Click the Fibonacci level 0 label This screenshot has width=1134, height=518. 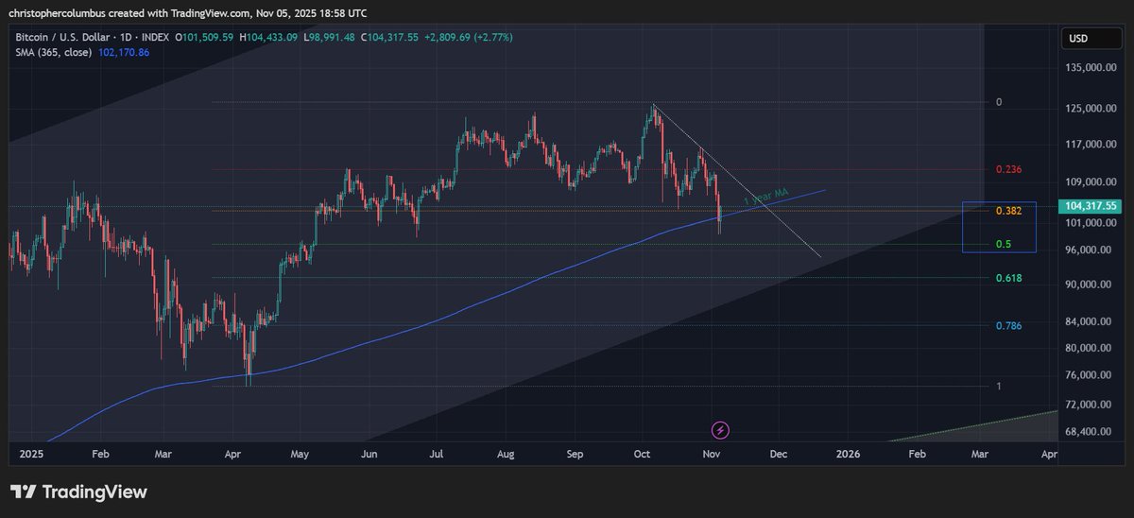(999, 101)
